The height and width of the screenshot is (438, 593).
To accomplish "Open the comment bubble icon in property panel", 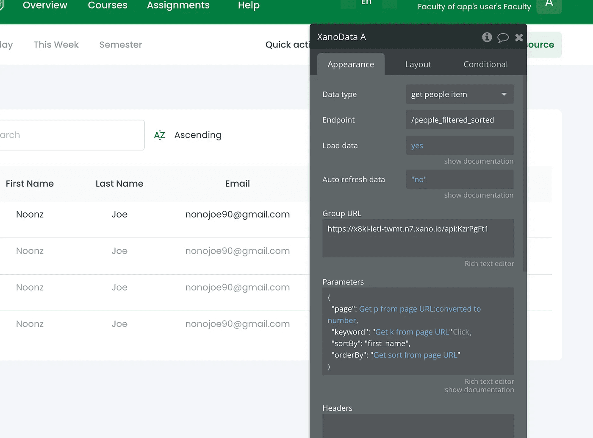I will point(503,38).
